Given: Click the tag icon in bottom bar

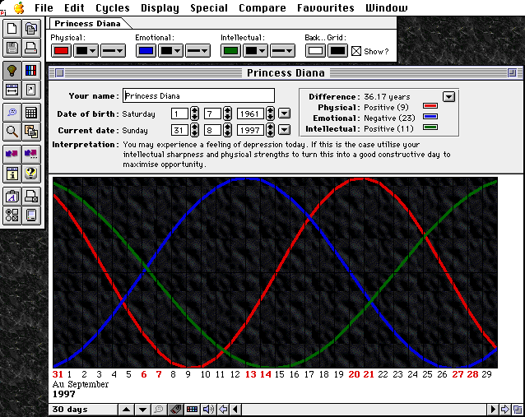Looking at the screenshot, I should 175,410.
